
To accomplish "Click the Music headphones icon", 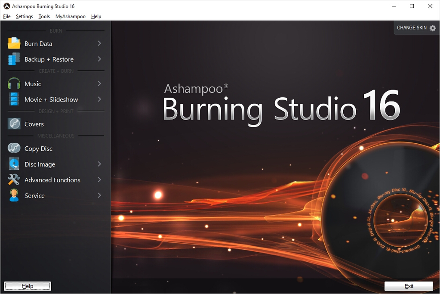I will click(x=14, y=84).
